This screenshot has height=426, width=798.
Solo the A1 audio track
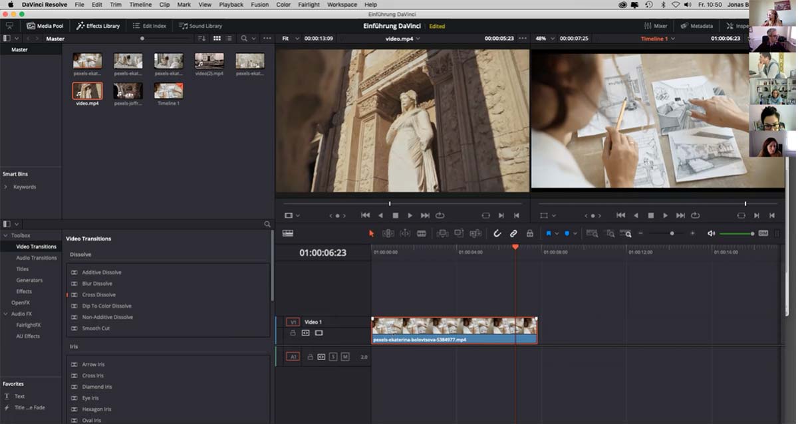tap(333, 356)
